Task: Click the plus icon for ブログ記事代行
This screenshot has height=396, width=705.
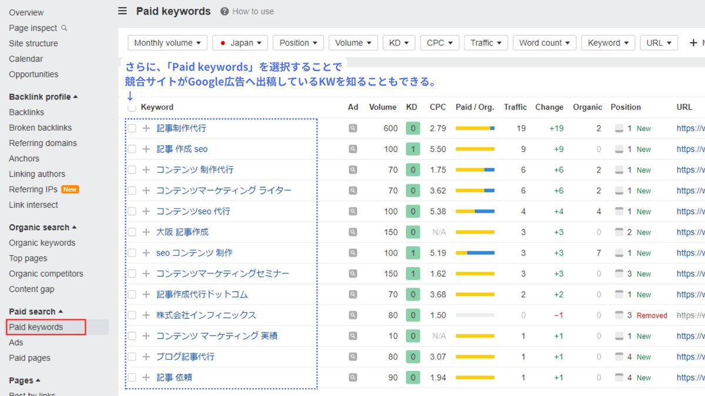Action: pyautogui.click(x=146, y=357)
